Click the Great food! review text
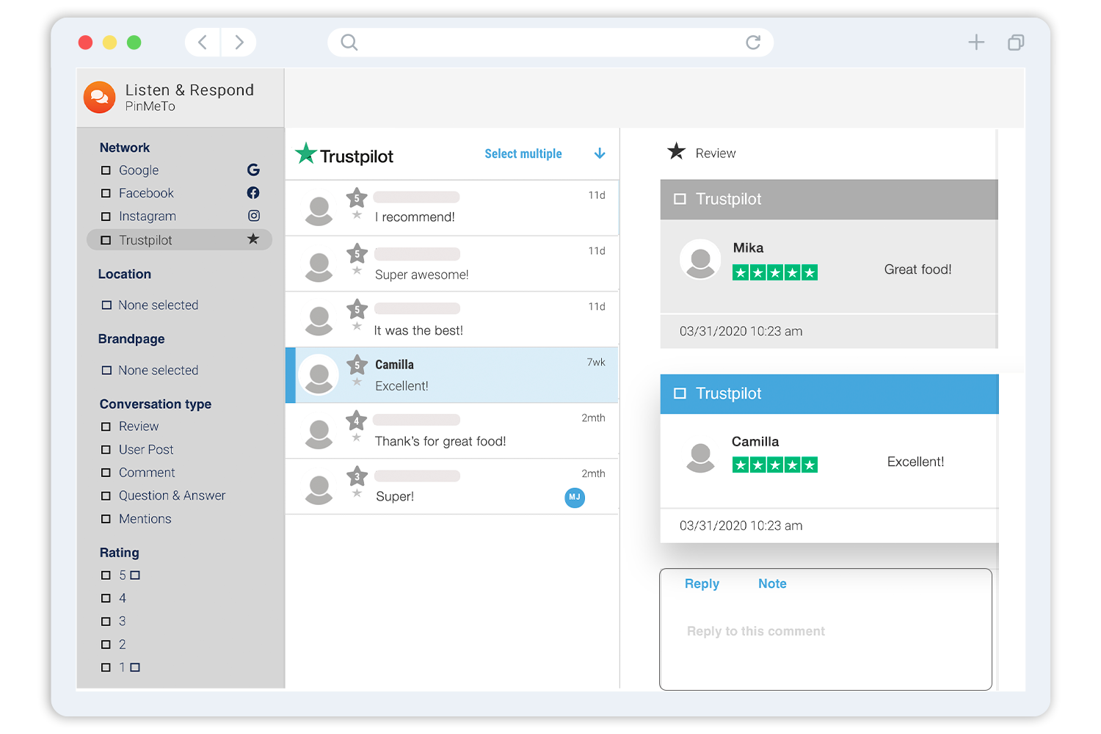Viewport: 1101px width, 734px height. (x=917, y=269)
